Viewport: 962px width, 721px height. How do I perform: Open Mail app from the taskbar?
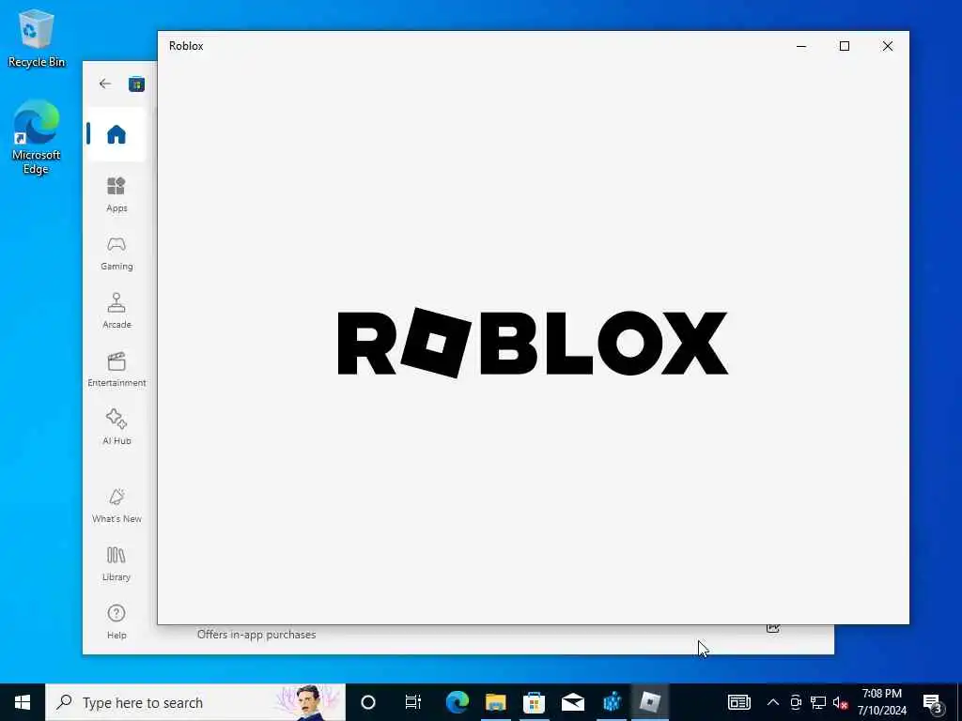572,702
